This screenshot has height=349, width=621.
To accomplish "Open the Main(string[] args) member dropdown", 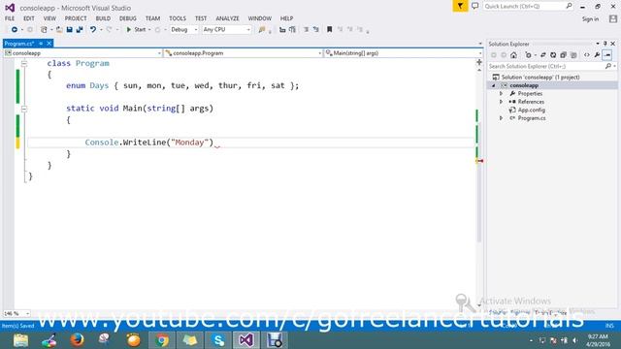I will pos(404,53).
